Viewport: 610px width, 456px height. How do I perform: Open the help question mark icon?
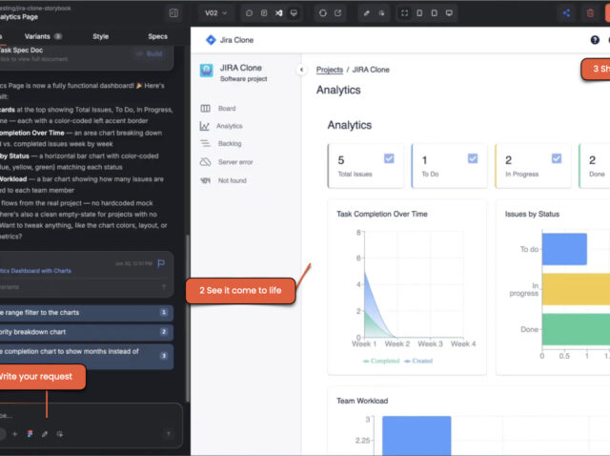click(x=595, y=40)
